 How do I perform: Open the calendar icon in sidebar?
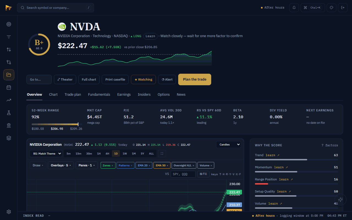tap(9, 87)
